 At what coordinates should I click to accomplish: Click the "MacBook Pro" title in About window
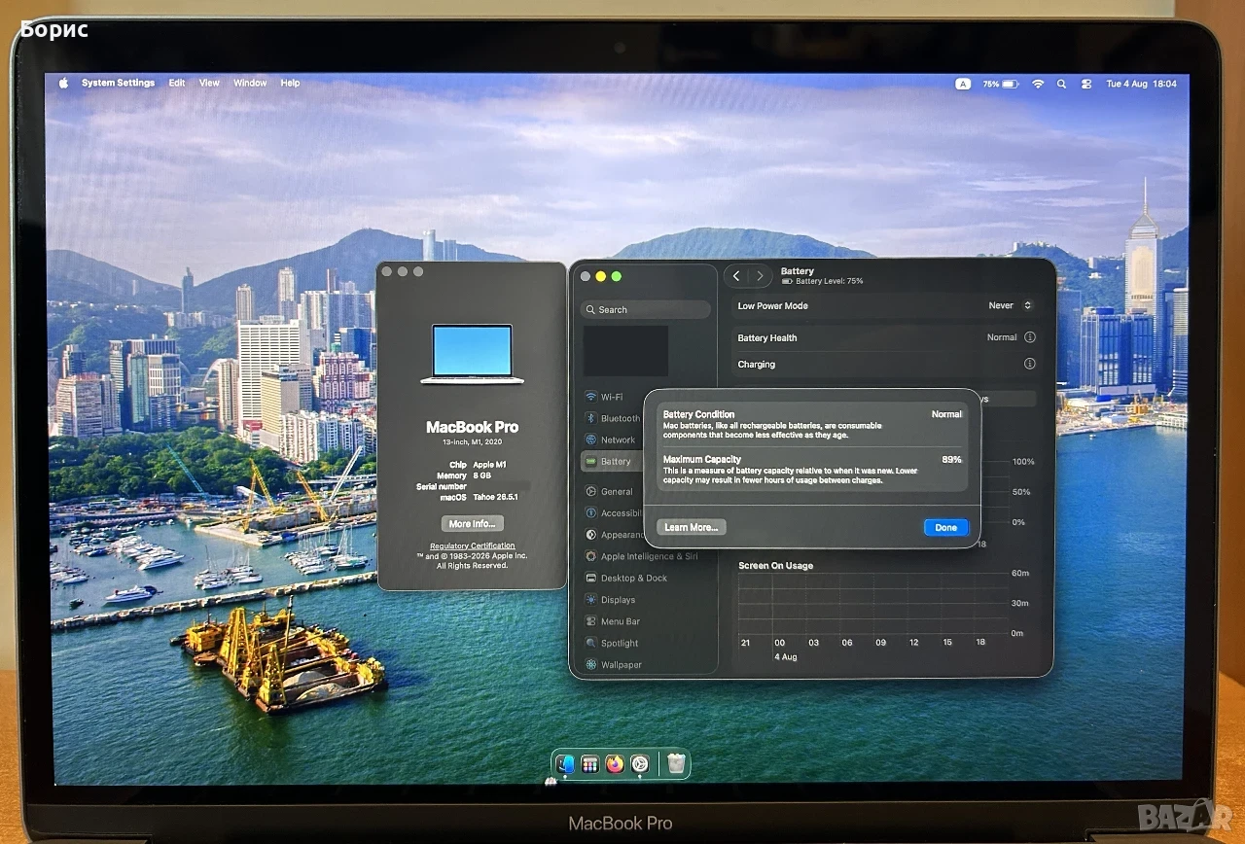pyautogui.click(x=472, y=427)
